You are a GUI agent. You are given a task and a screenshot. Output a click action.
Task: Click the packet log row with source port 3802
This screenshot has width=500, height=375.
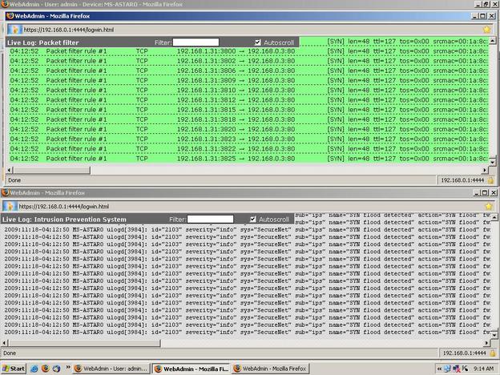[248, 61]
